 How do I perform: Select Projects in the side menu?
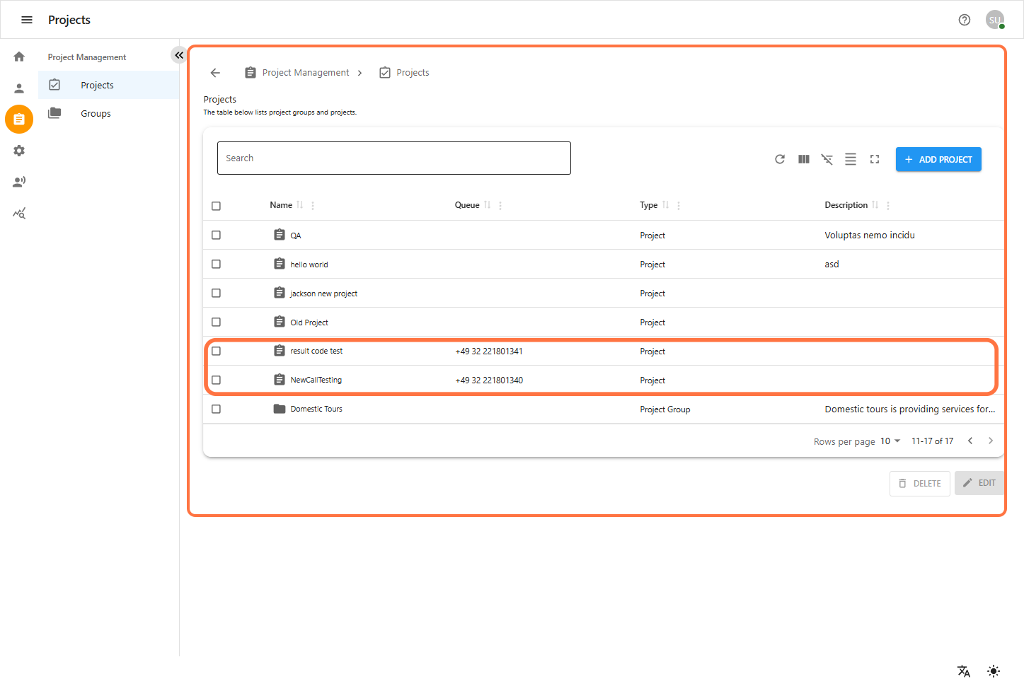pyautogui.click(x=97, y=85)
